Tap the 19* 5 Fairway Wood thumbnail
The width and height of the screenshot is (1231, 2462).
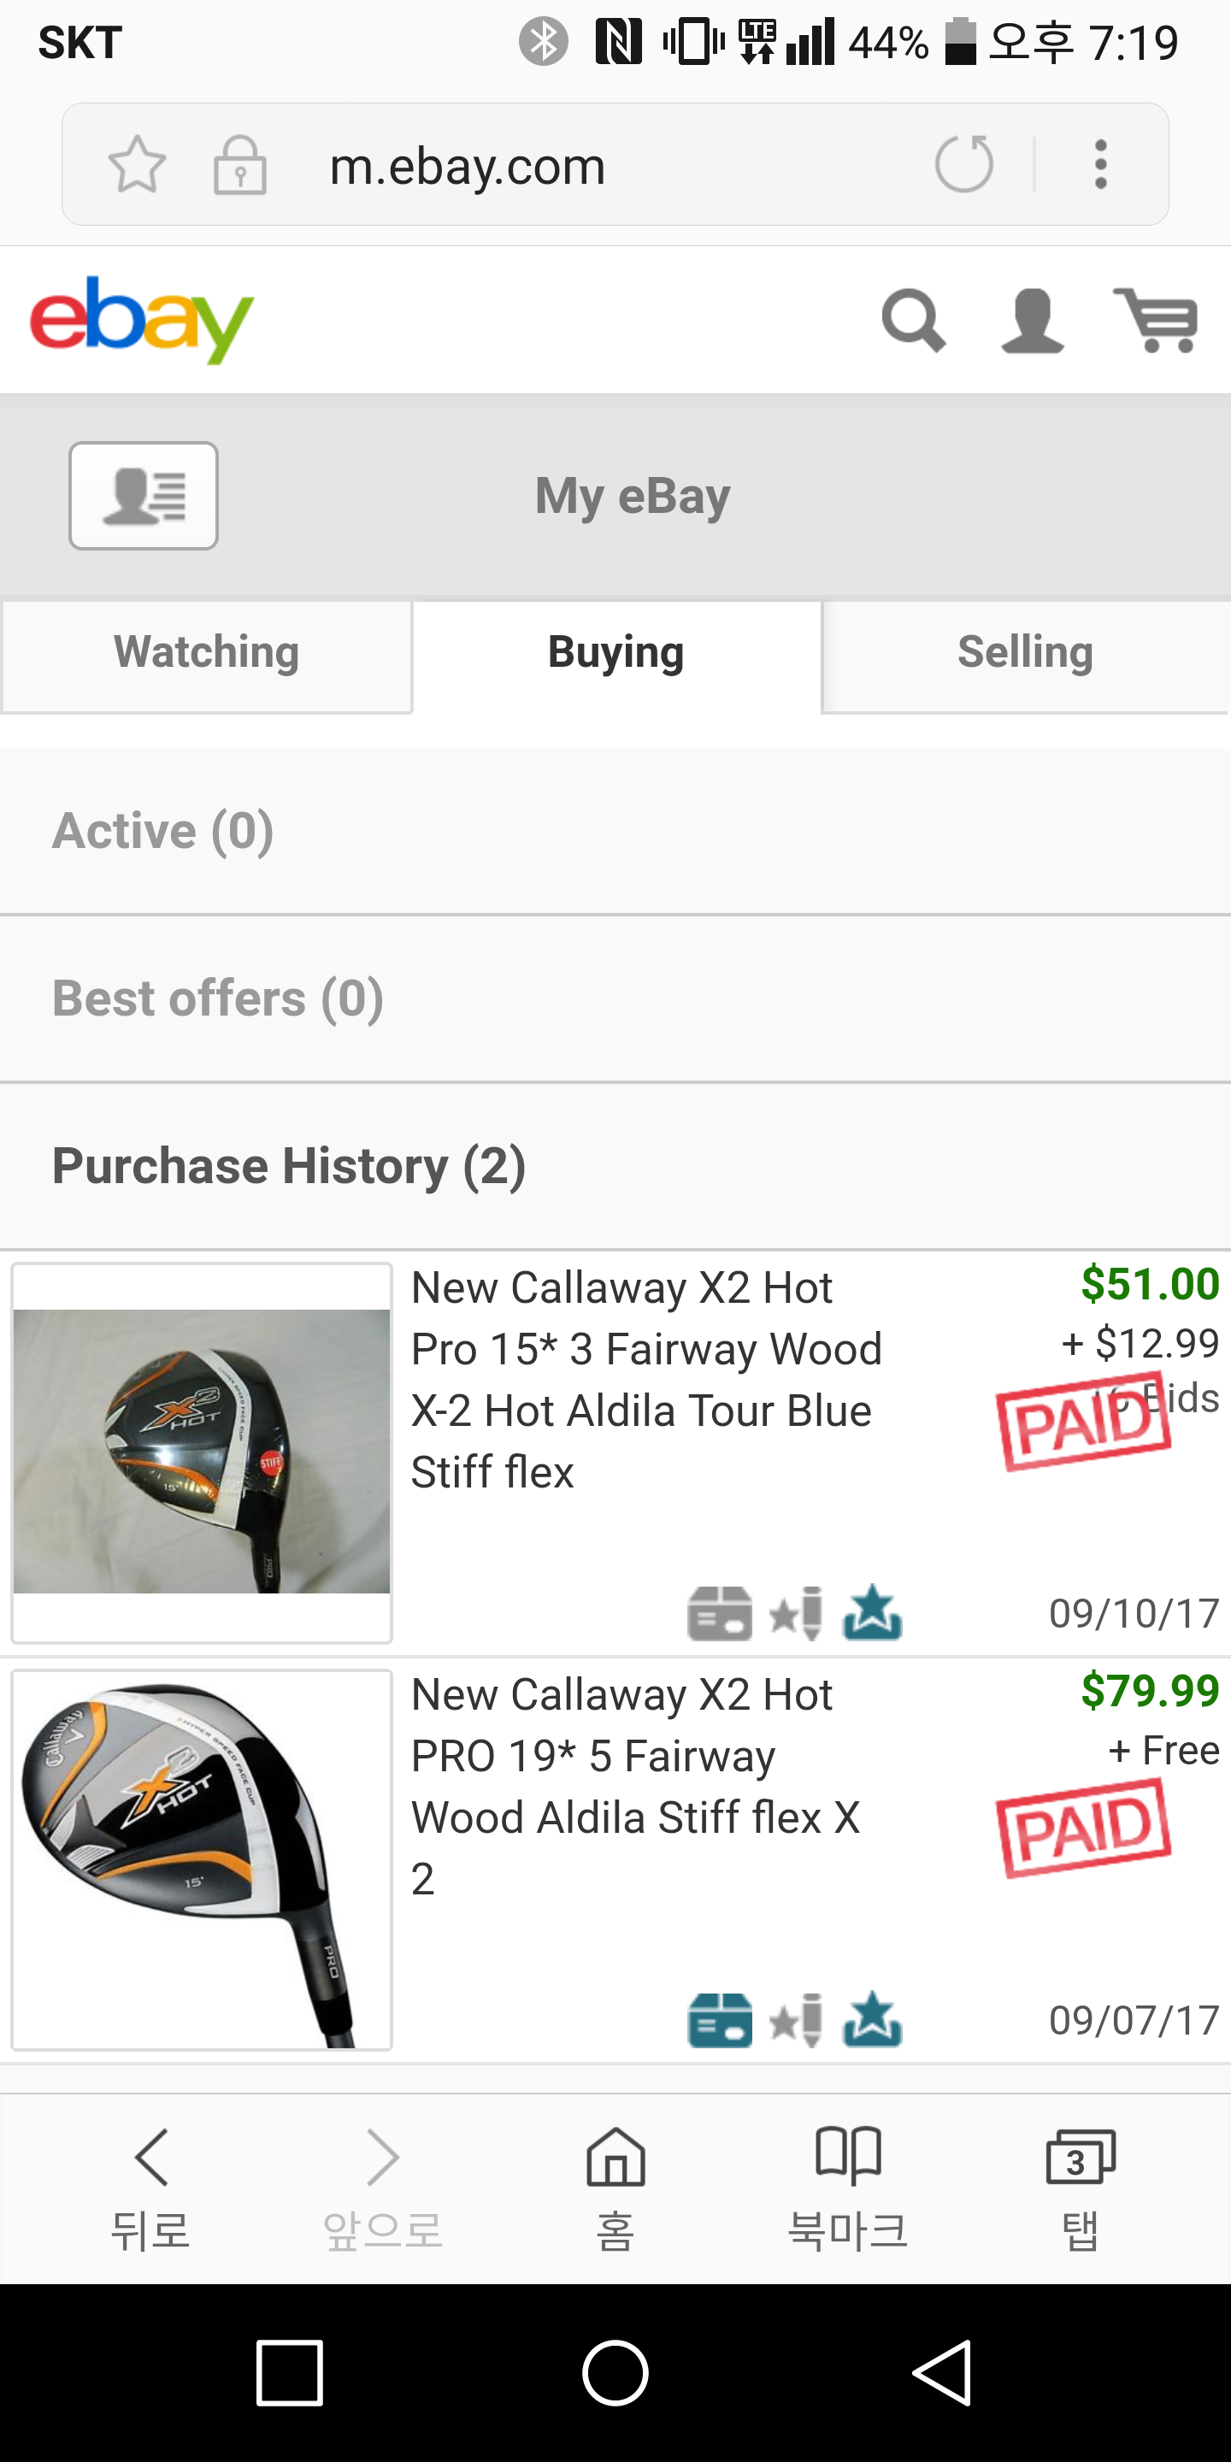coord(201,1860)
